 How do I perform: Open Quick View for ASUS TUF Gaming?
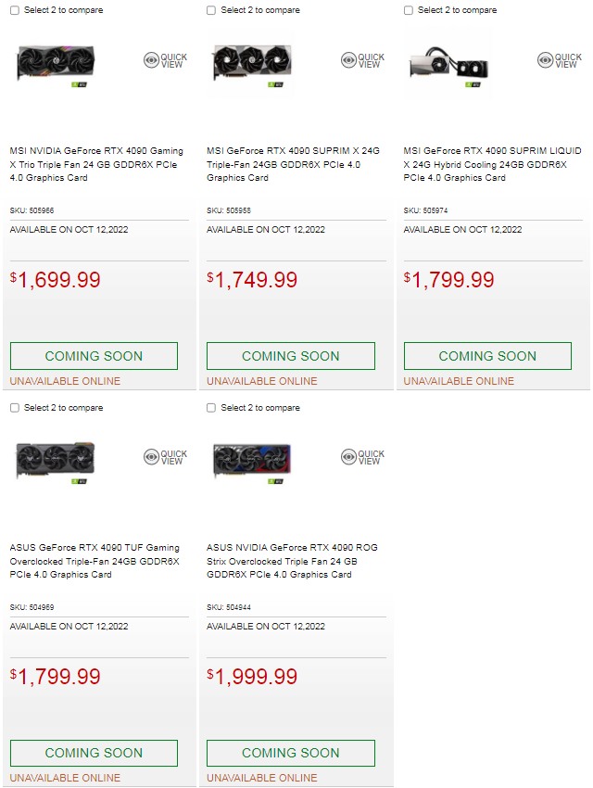(166, 457)
